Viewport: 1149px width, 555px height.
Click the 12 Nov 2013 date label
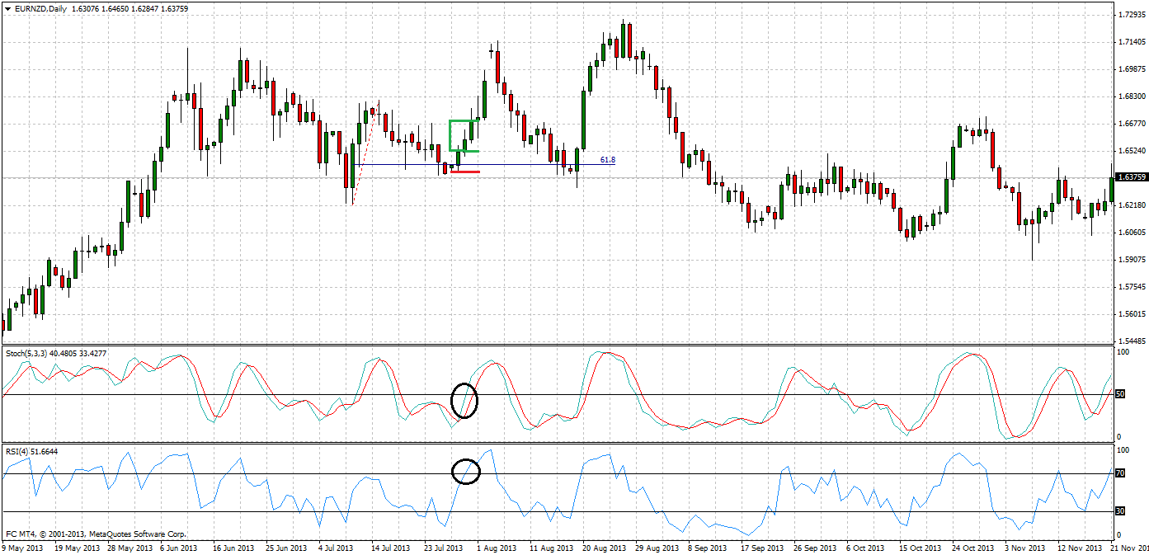coord(1079,548)
